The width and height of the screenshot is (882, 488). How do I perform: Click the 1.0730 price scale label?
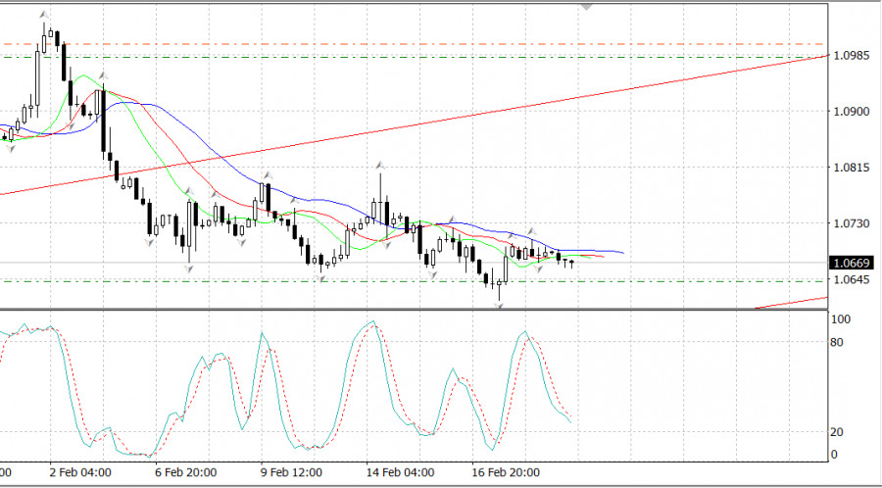[x=851, y=224]
